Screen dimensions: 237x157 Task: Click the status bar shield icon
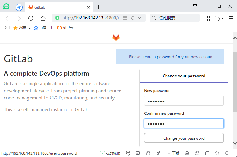click(128, 153)
